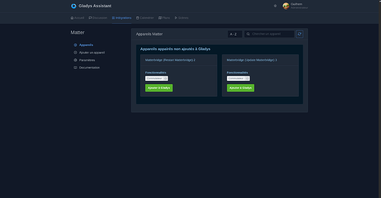Click the search magnifier icon
The image size is (381, 198).
coord(248,34)
